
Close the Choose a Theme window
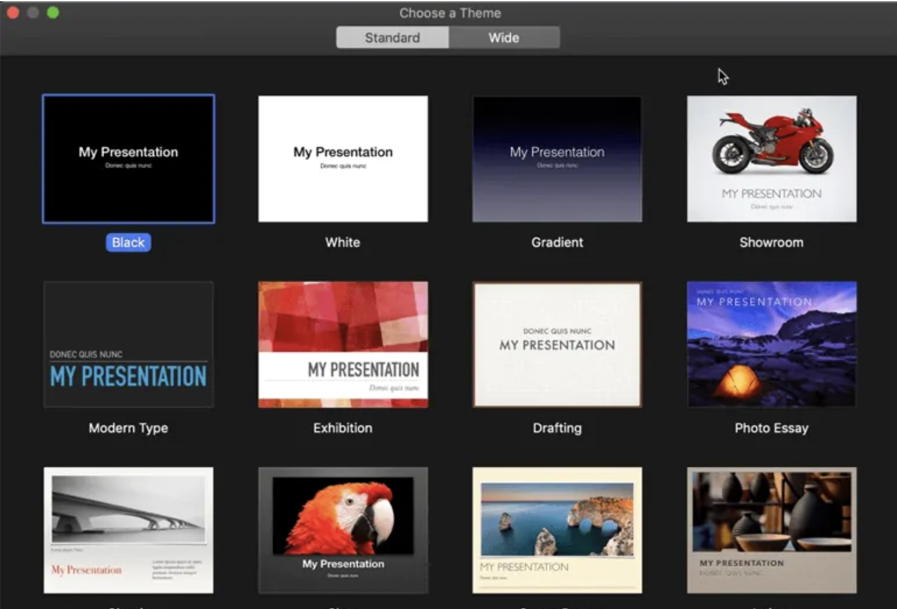click(x=13, y=13)
